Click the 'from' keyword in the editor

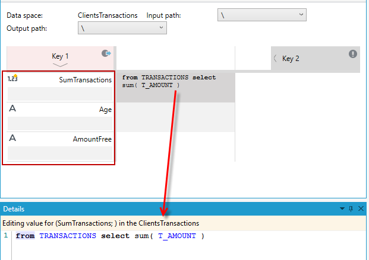pos(25,236)
